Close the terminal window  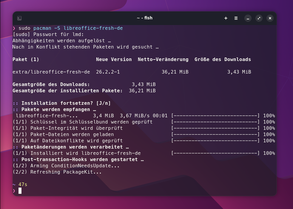pos(270,18)
